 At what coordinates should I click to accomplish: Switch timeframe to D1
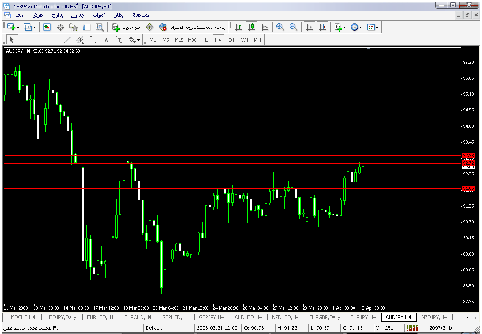click(x=231, y=40)
